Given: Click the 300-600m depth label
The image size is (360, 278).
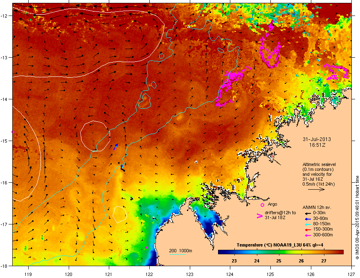Looking at the screenshot, I should pyautogui.click(x=323, y=235).
